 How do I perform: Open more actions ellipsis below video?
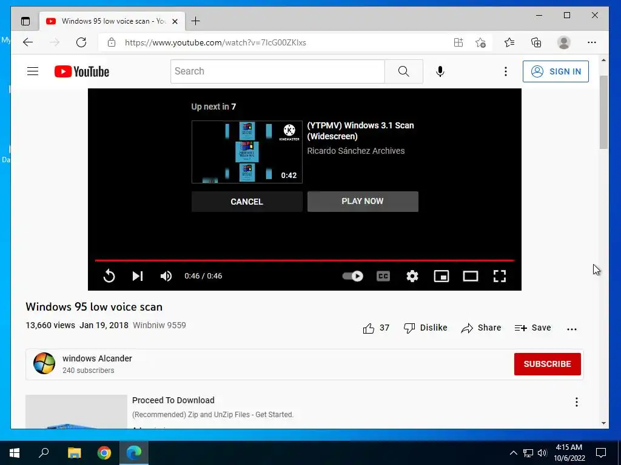coord(571,329)
